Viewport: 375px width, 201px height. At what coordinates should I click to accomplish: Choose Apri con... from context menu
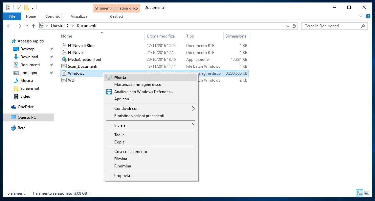pyautogui.click(x=150, y=99)
